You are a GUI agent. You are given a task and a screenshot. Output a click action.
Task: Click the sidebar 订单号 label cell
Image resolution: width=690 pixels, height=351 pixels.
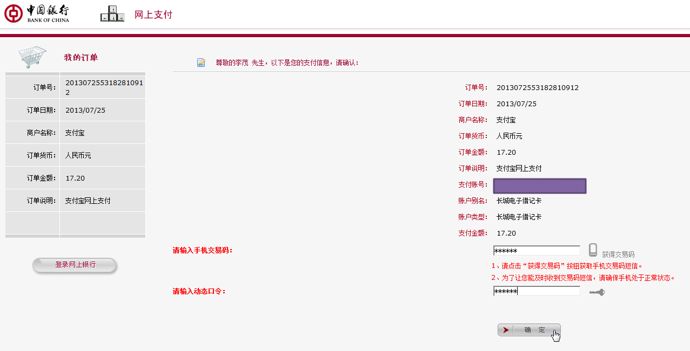click(x=32, y=87)
